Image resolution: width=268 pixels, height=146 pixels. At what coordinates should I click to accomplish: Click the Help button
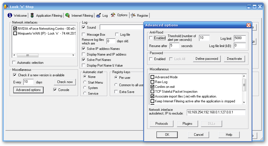pyautogui.click(x=229, y=135)
